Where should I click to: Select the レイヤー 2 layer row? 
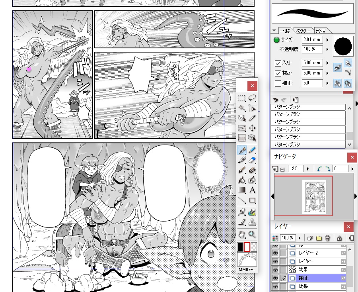tap(309, 253)
